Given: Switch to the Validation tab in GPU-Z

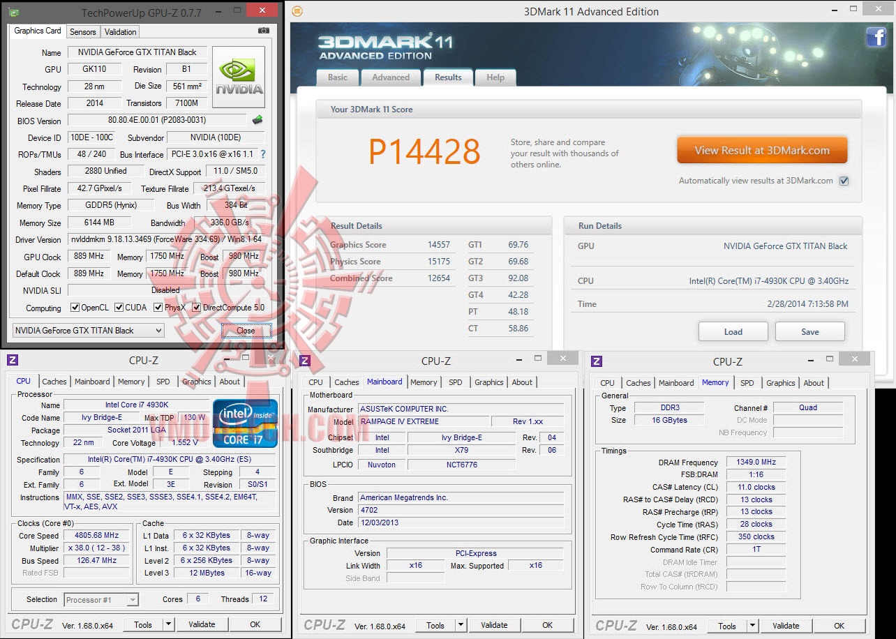Looking at the screenshot, I should [x=121, y=32].
